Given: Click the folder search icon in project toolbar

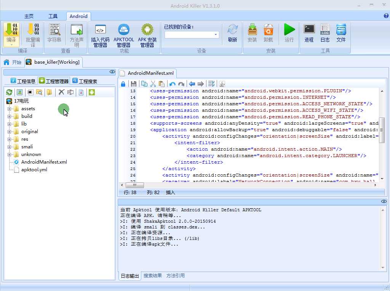Looking at the screenshot, I should pos(39,92).
